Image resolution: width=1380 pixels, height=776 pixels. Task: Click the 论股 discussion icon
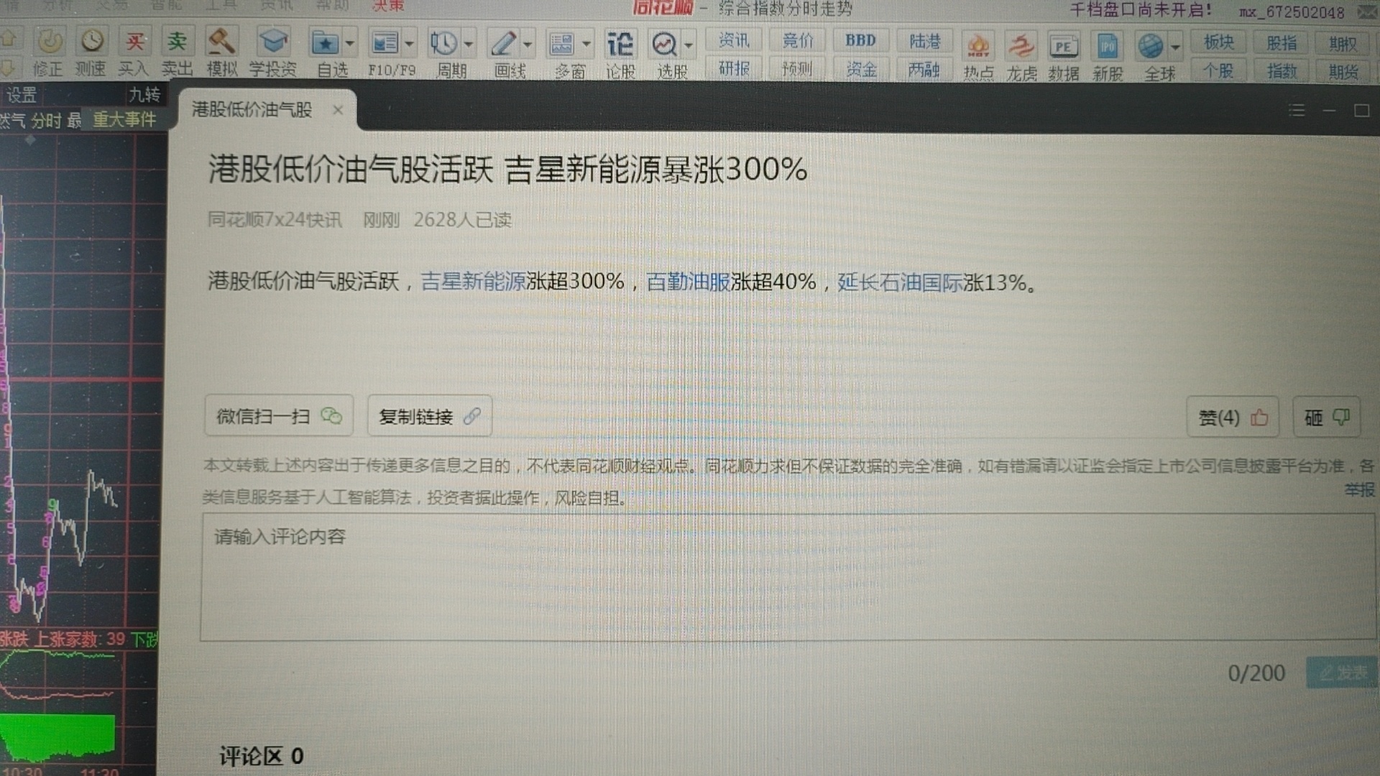click(x=620, y=45)
